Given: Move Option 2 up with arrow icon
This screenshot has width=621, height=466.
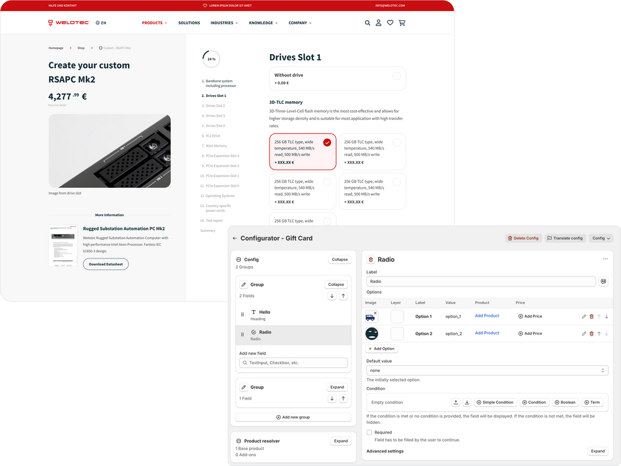Looking at the screenshot, I should pyautogui.click(x=599, y=334).
